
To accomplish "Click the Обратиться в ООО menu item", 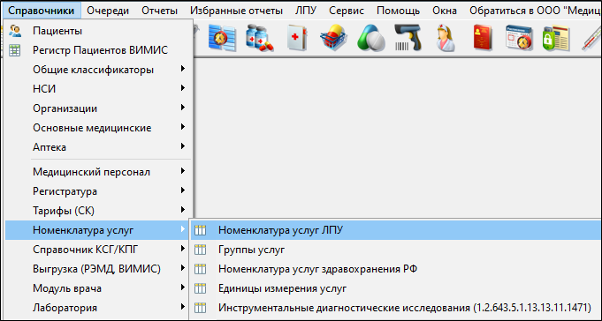I will 534,11.
